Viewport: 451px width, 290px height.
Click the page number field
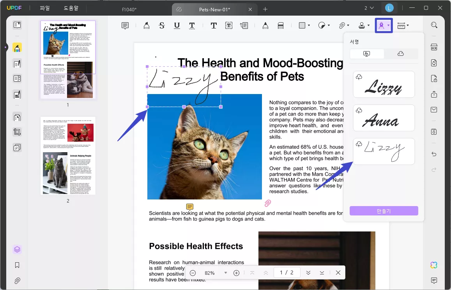tap(287, 272)
